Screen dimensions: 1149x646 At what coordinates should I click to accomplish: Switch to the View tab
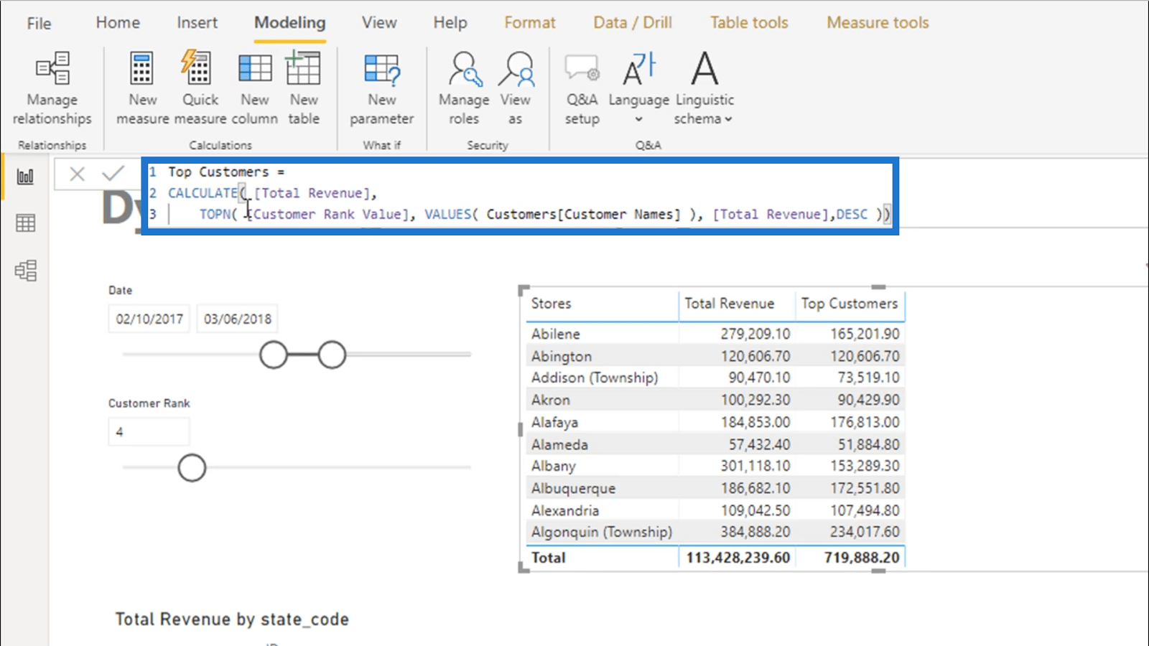coord(379,22)
